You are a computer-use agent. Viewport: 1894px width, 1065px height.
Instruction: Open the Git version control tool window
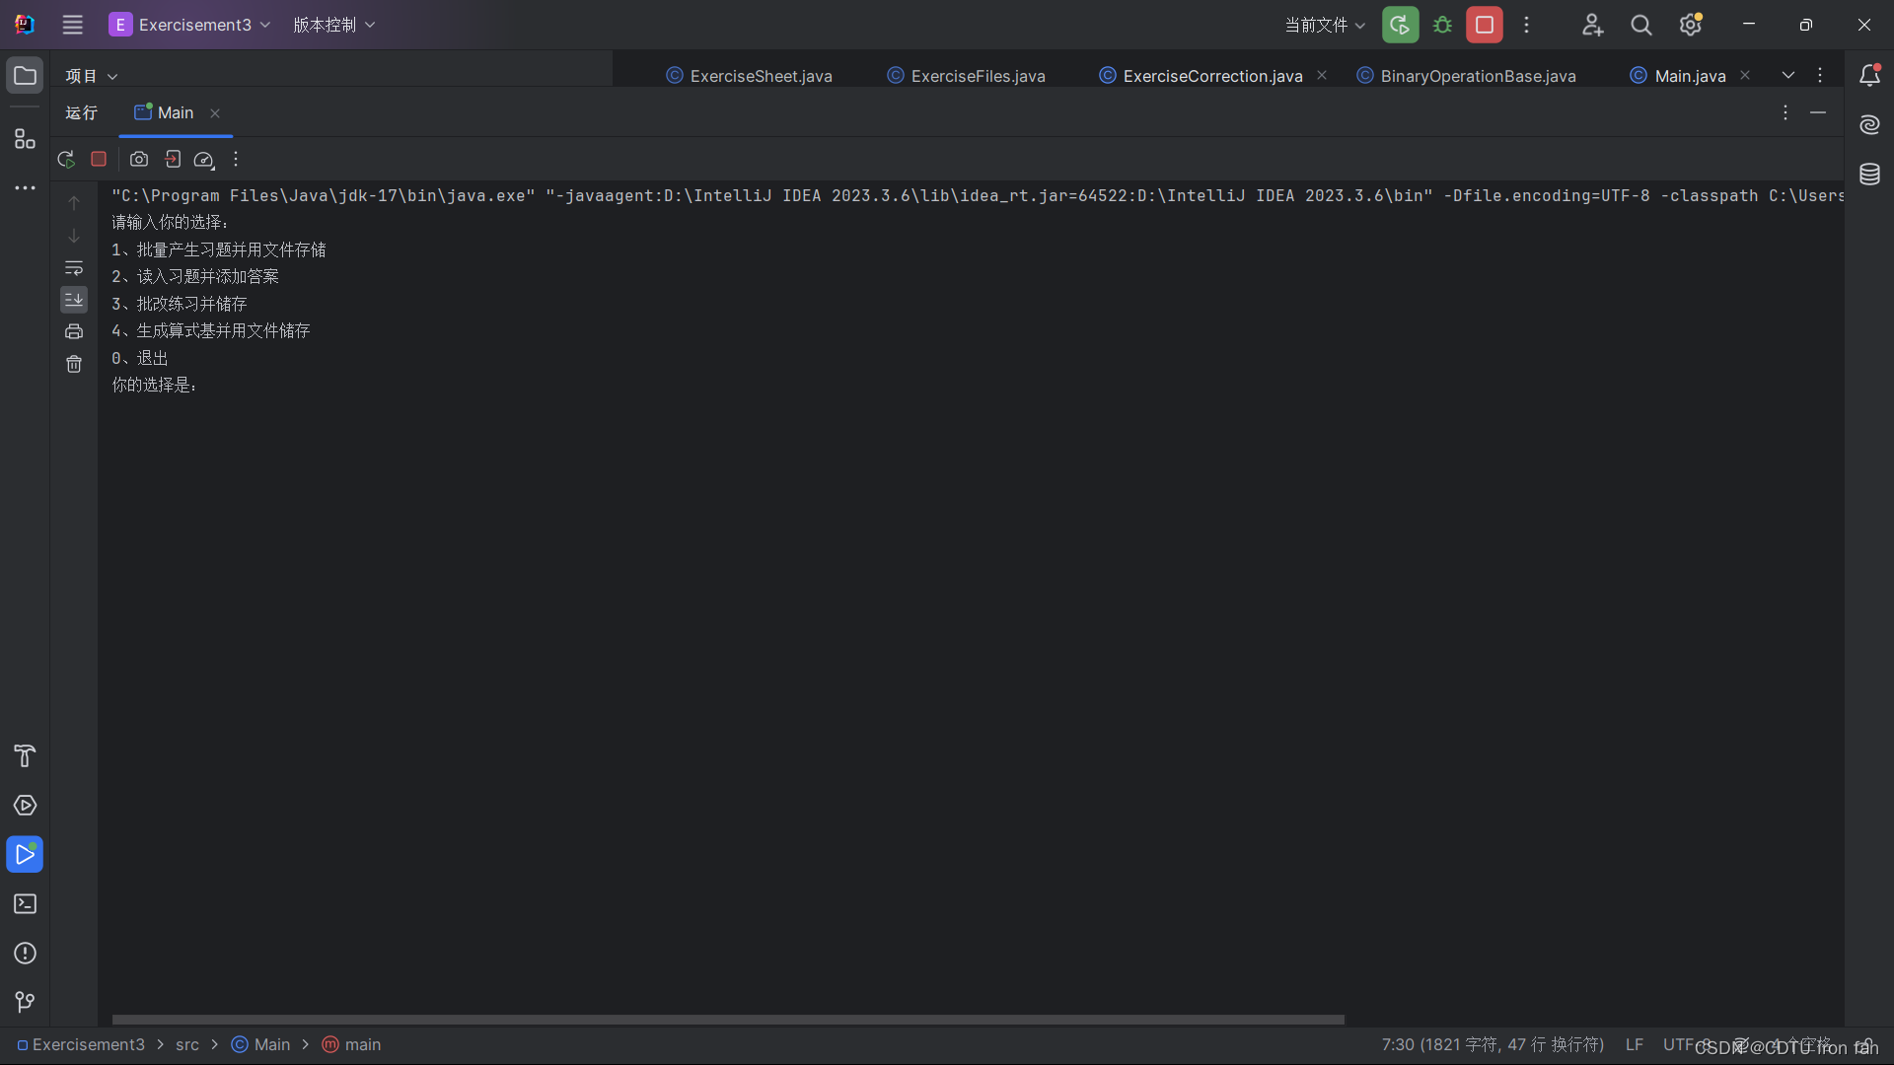[25, 1002]
